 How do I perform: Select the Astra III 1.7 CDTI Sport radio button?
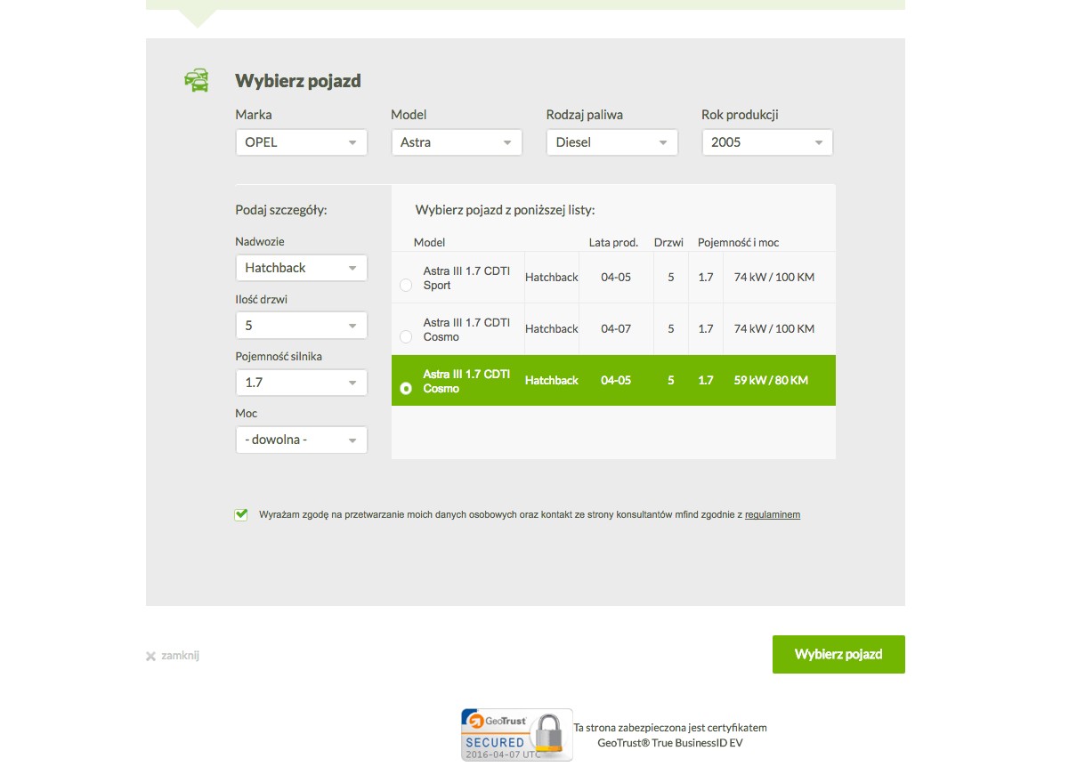(406, 285)
